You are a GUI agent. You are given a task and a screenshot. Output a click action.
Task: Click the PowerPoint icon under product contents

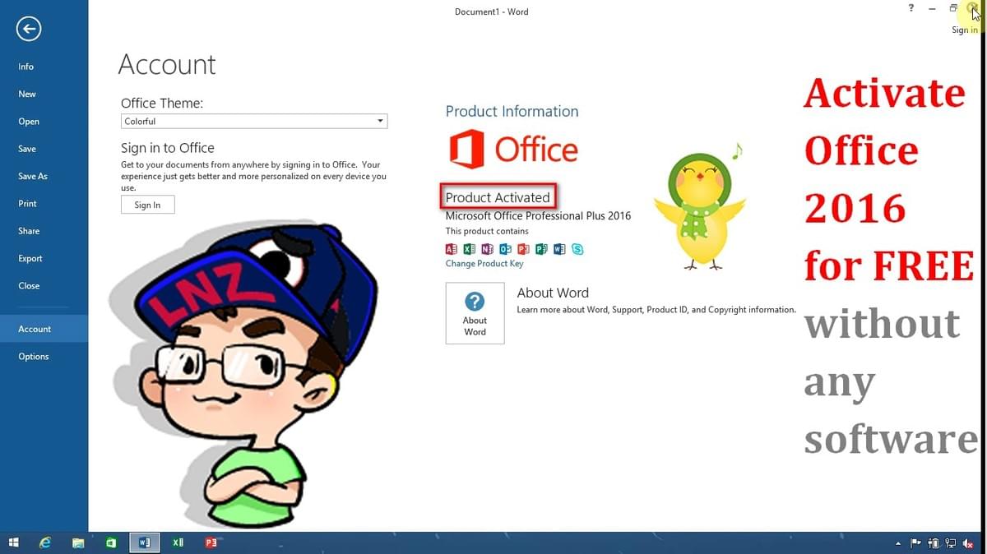(x=523, y=249)
